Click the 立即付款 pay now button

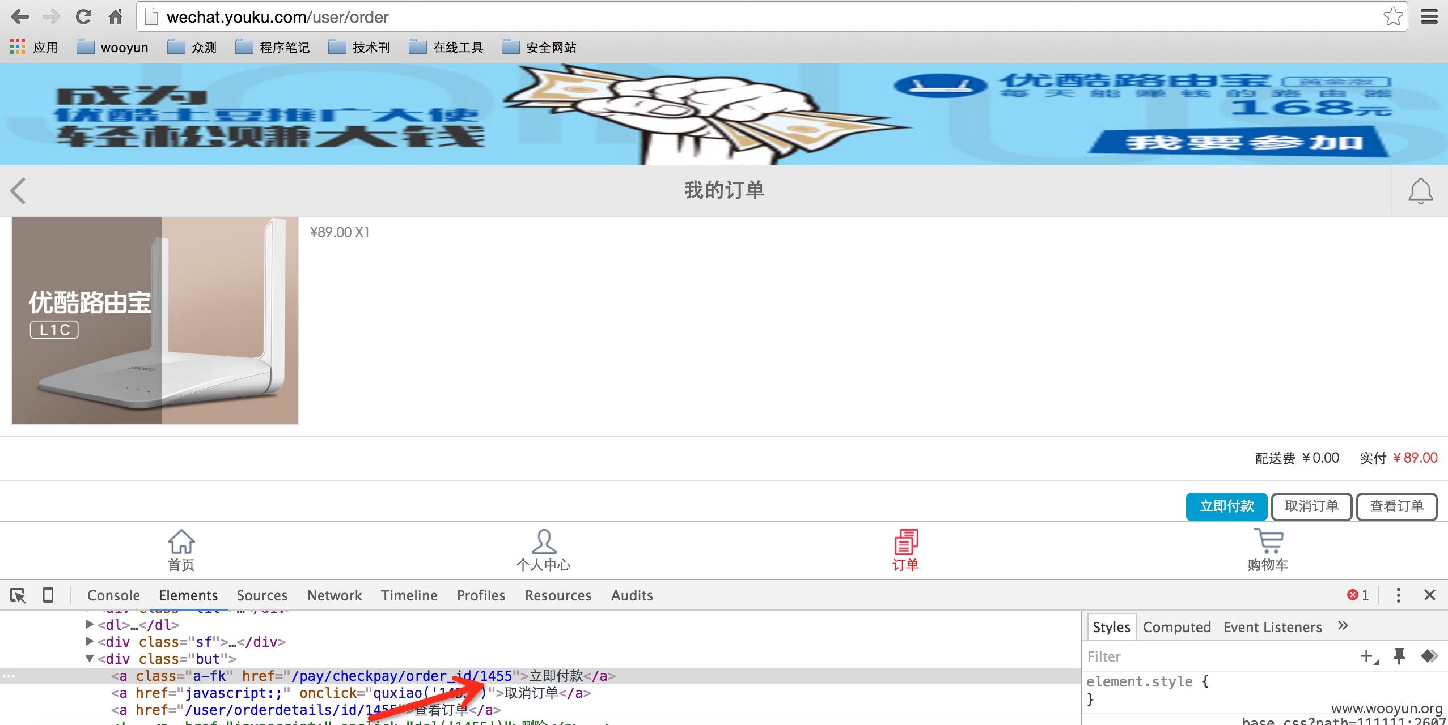point(1226,506)
